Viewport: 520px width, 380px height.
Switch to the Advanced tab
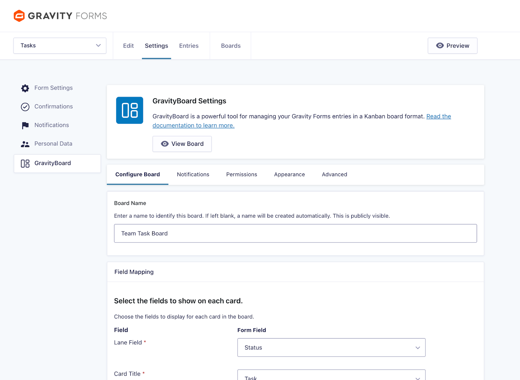pos(334,174)
